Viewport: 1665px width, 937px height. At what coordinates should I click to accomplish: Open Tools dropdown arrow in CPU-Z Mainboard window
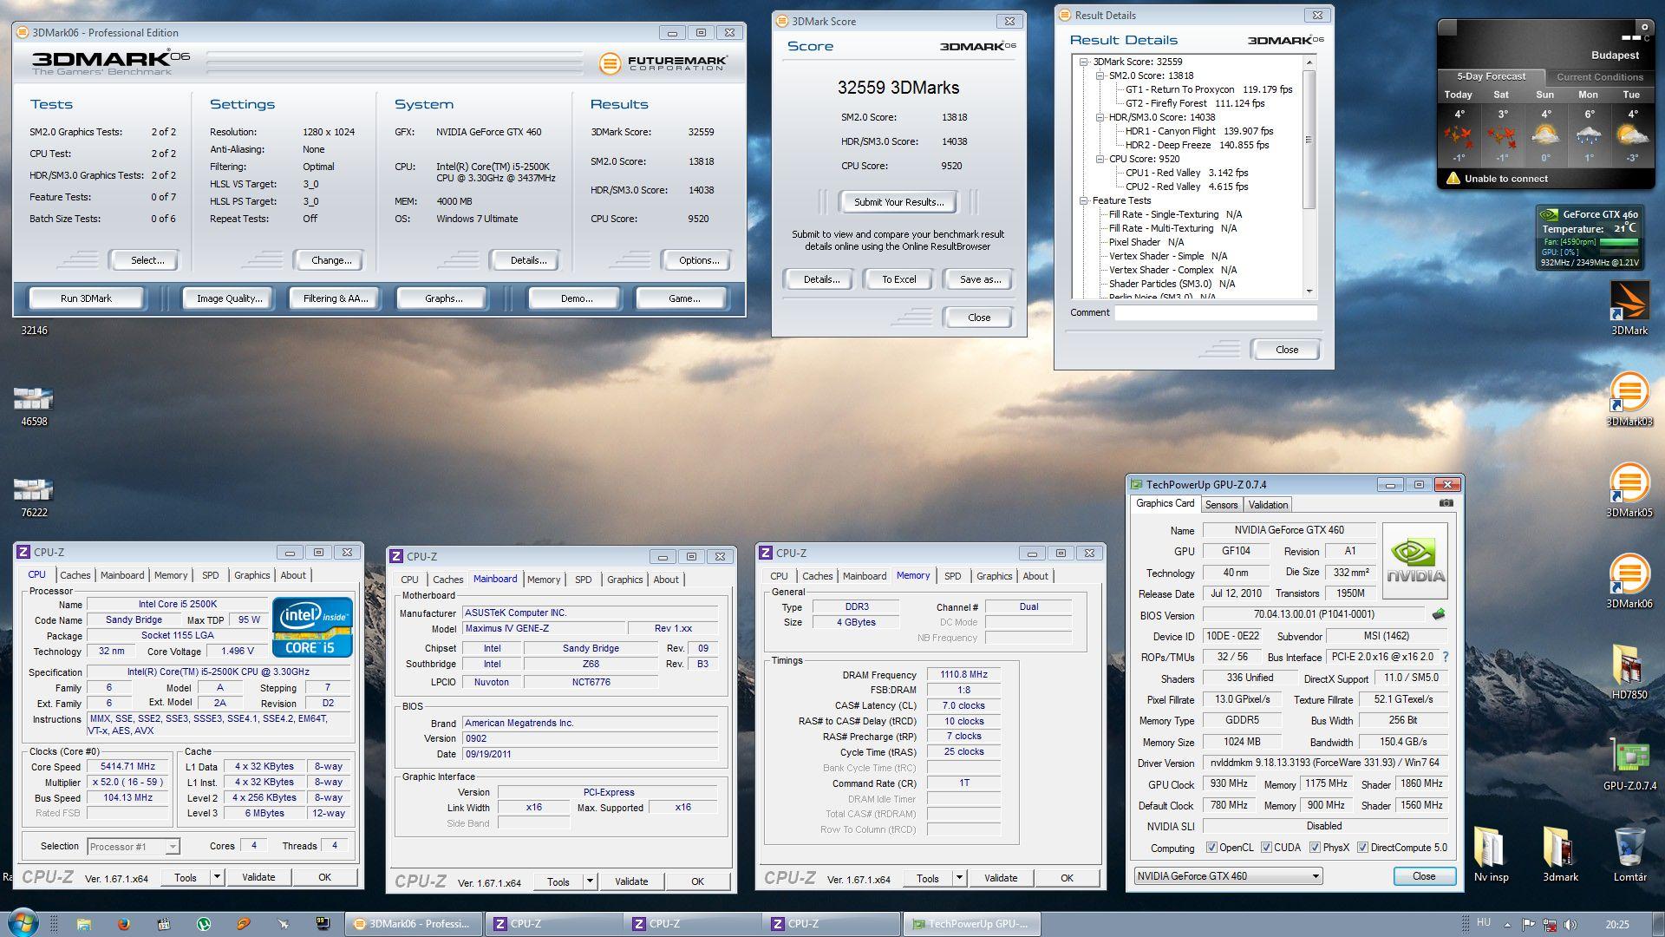(590, 881)
